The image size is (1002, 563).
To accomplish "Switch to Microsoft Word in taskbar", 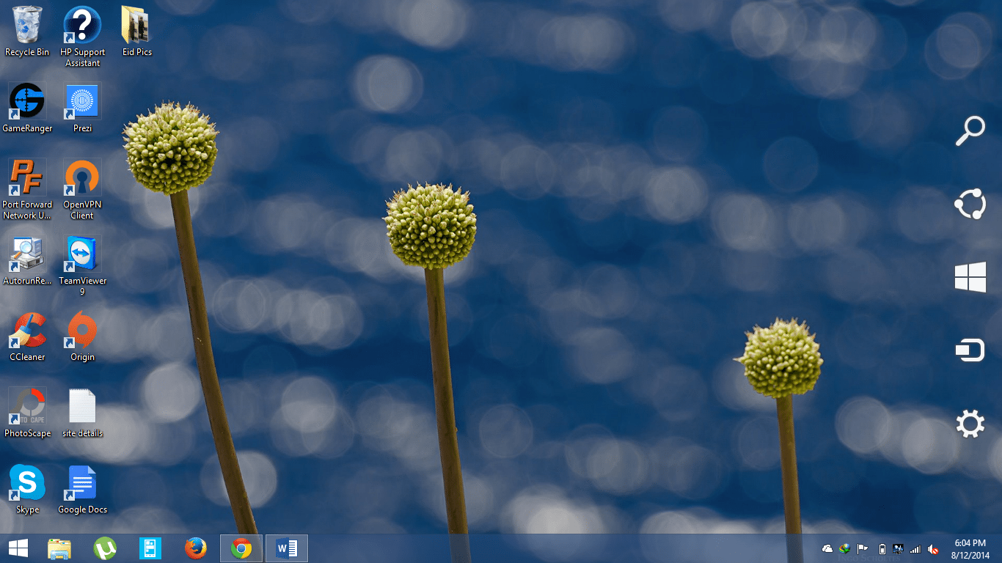I will (287, 548).
